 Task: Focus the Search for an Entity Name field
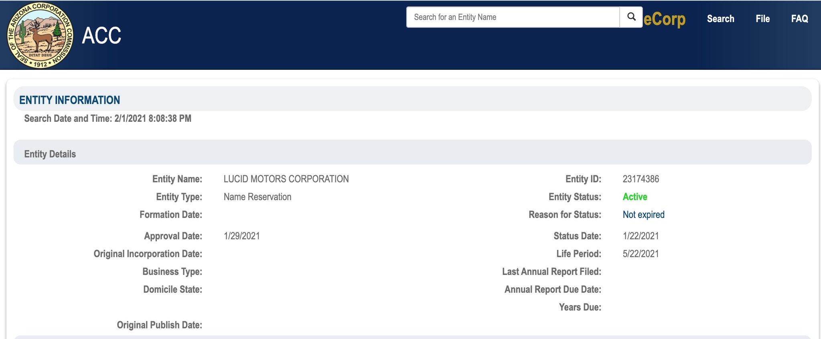click(513, 17)
